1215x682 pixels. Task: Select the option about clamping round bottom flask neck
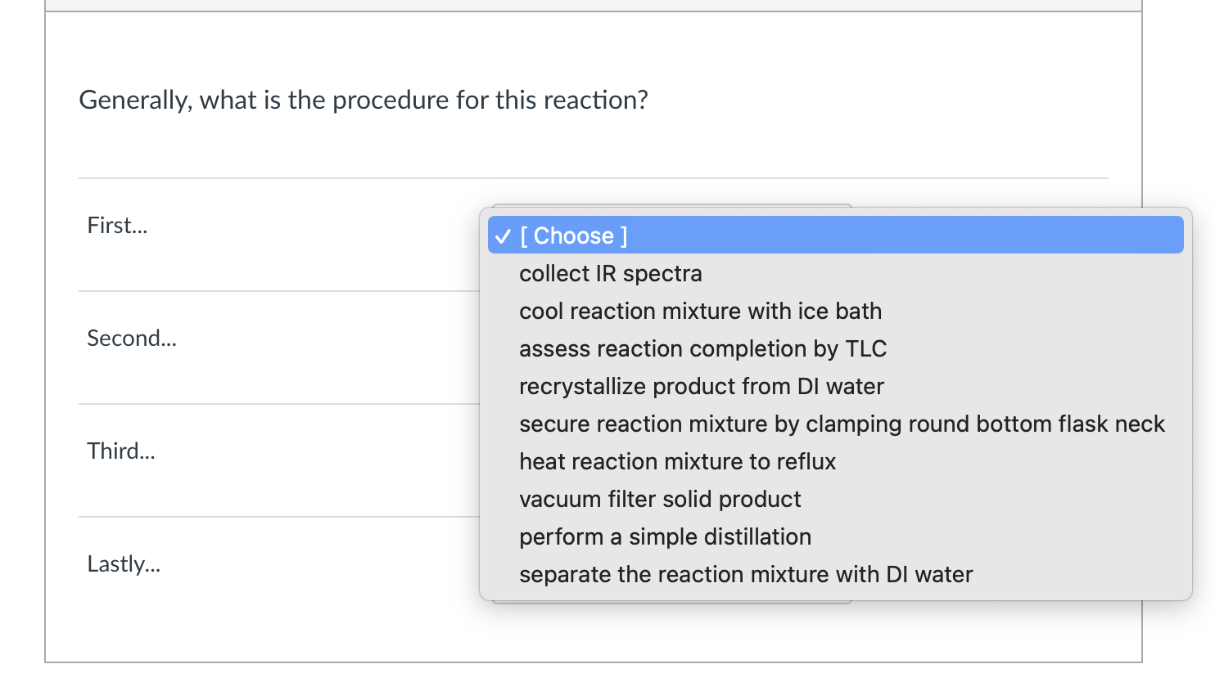pos(841,424)
